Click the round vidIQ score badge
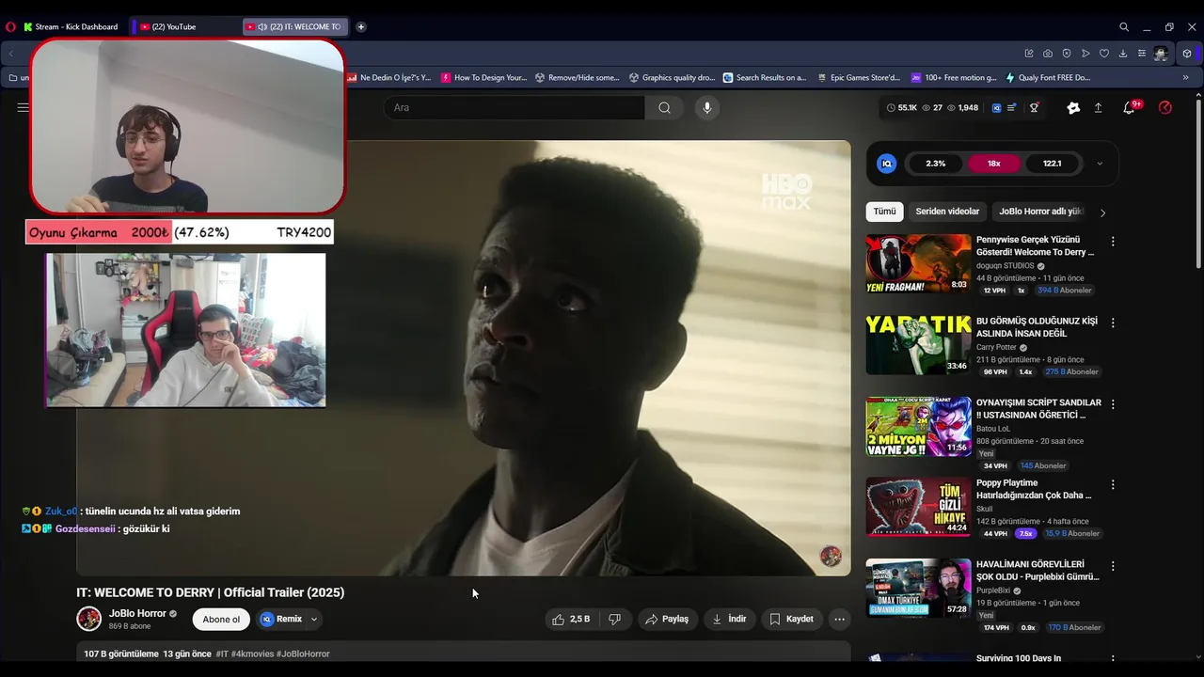 [x=887, y=164]
